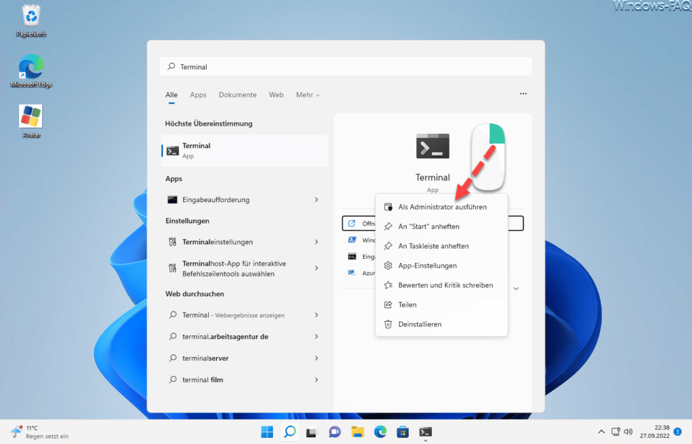Click the Terminal icon in the taskbar

tap(426, 432)
